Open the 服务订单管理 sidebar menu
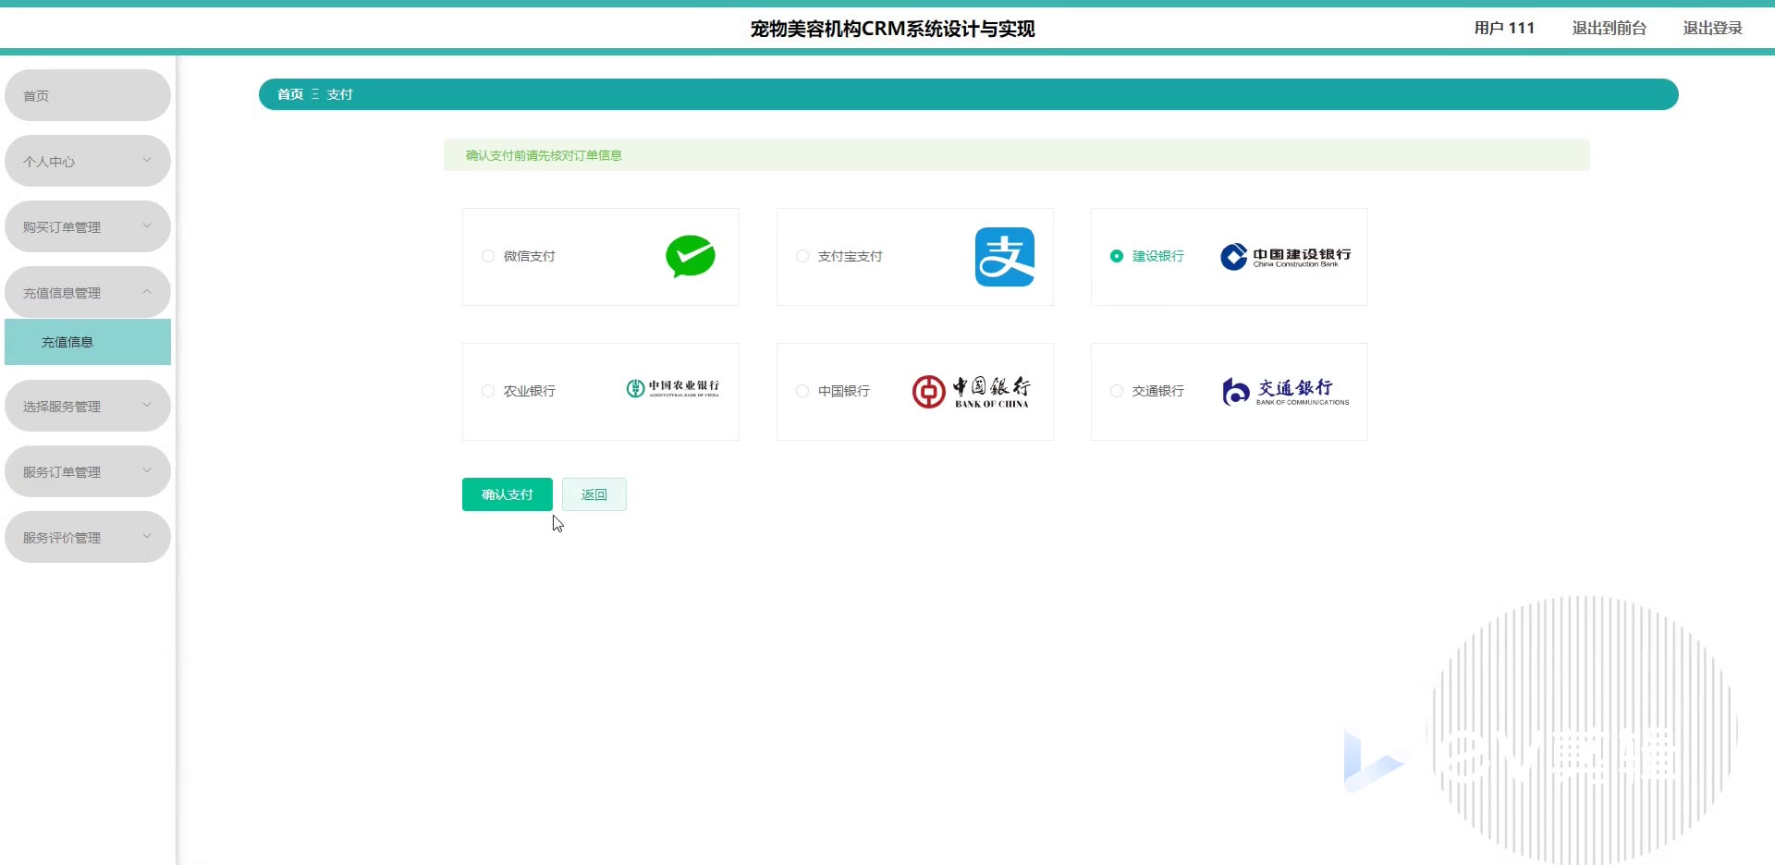The image size is (1775, 865). (88, 471)
